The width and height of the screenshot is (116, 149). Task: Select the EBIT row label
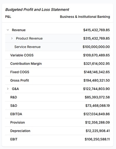(14, 139)
